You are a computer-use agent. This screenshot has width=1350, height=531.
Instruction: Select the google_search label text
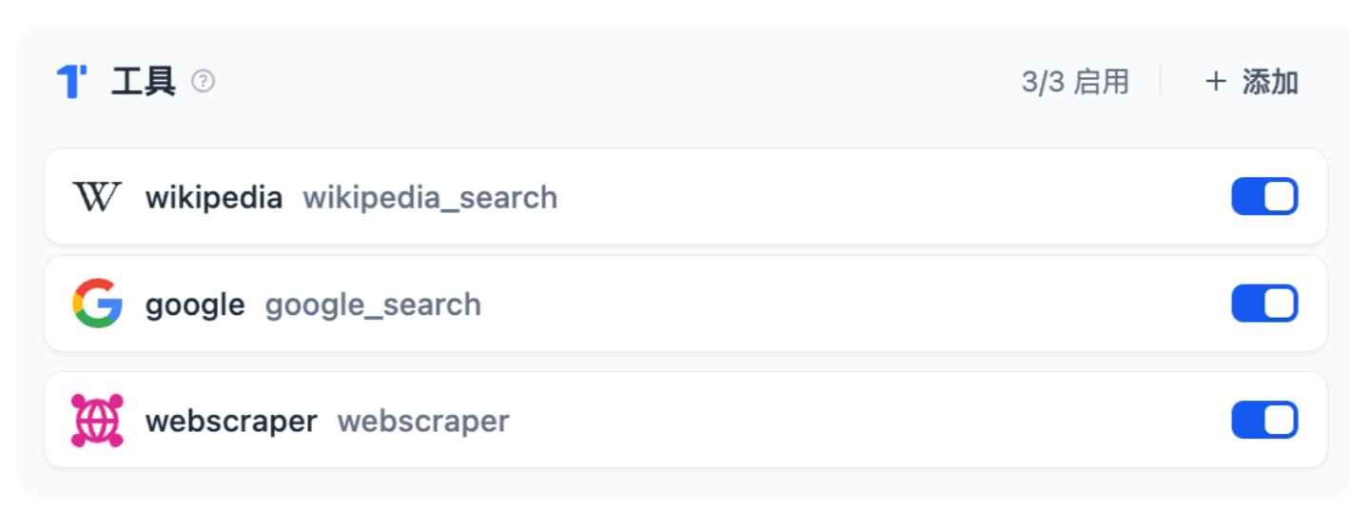tap(373, 305)
